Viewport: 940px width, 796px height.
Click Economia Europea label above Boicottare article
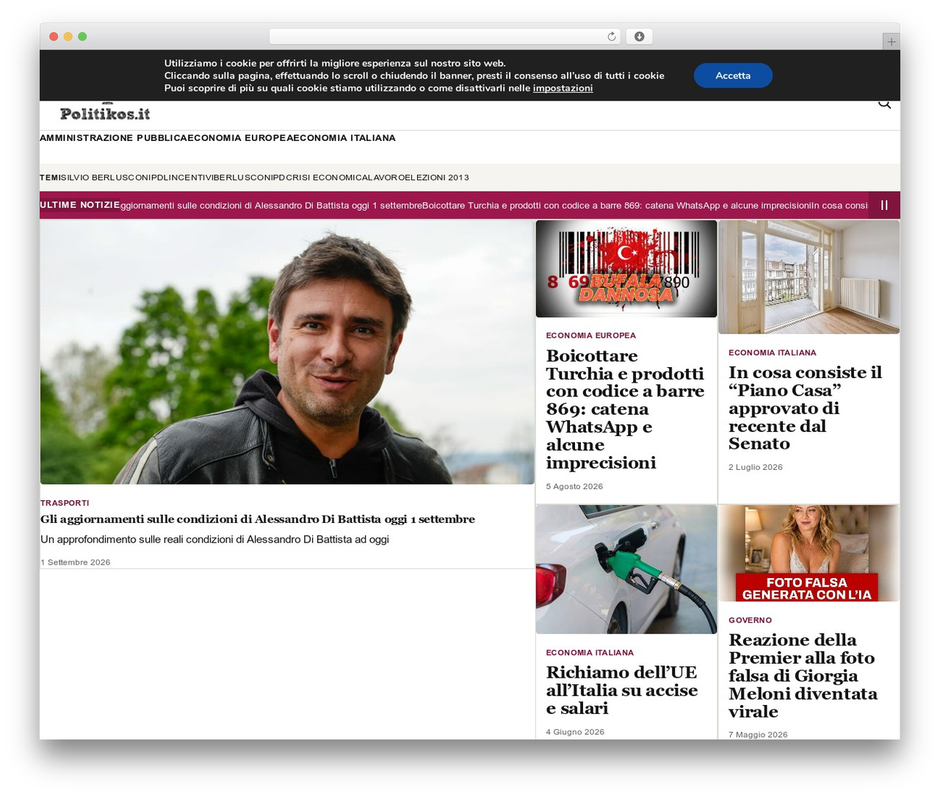(591, 336)
